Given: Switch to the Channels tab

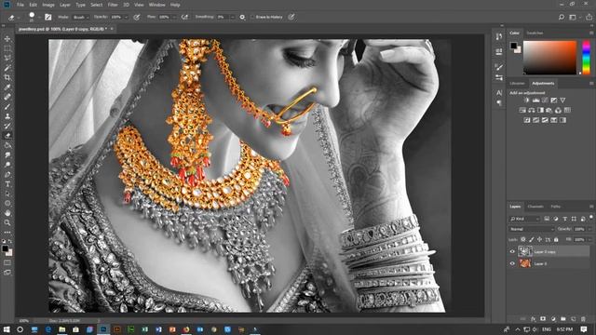Looking at the screenshot, I should coord(535,207).
